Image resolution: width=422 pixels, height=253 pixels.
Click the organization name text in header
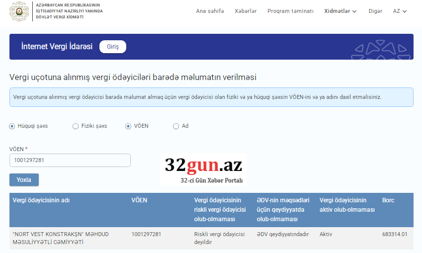69,11
